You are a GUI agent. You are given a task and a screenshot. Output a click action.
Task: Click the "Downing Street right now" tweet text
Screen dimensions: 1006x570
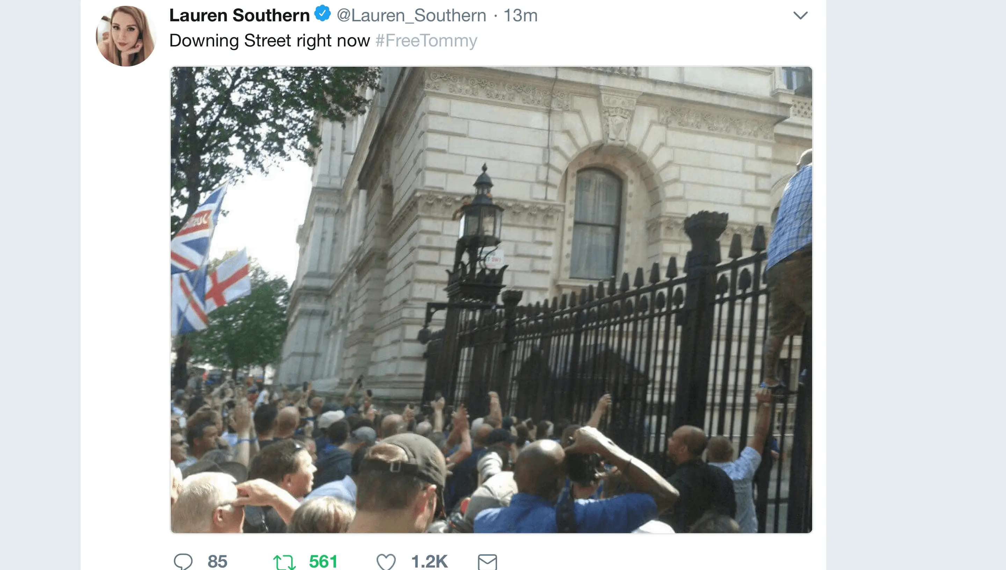click(x=269, y=41)
